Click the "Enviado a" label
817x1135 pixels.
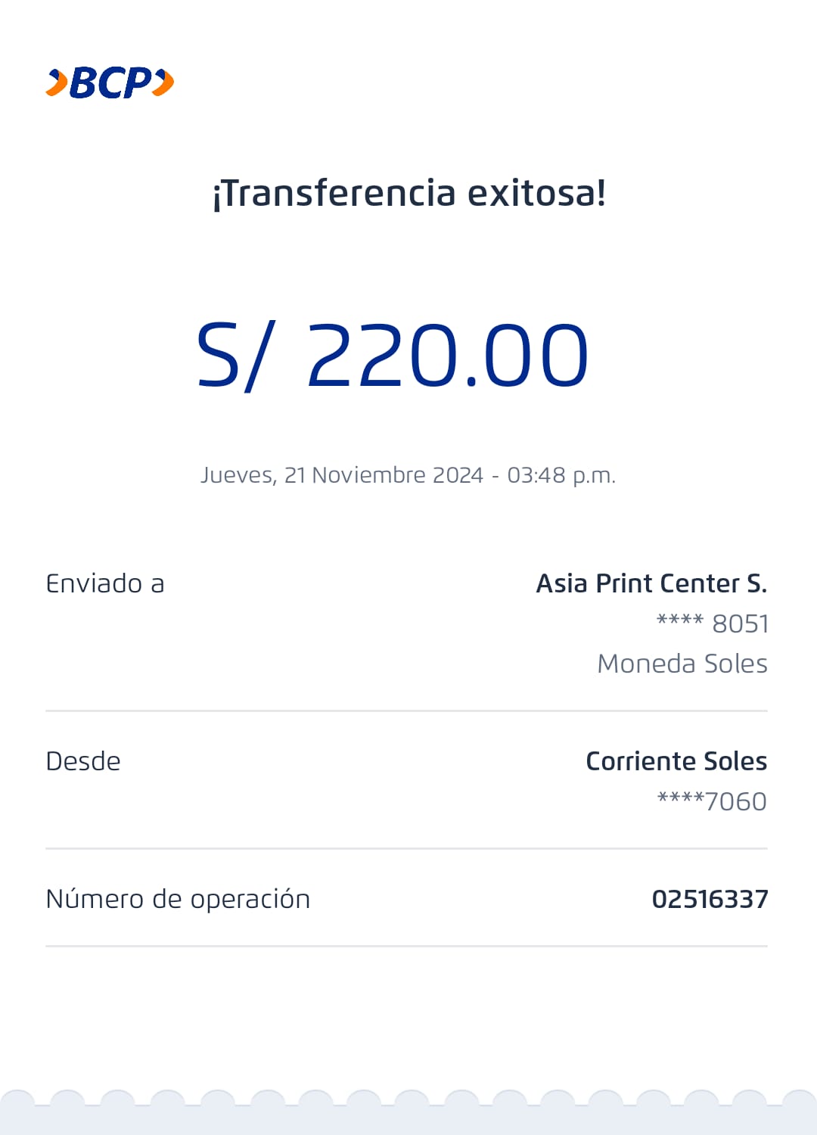point(105,583)
